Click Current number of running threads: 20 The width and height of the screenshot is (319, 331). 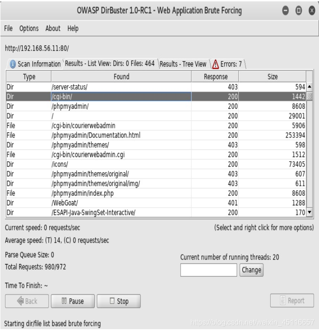[x=230, y=258]
